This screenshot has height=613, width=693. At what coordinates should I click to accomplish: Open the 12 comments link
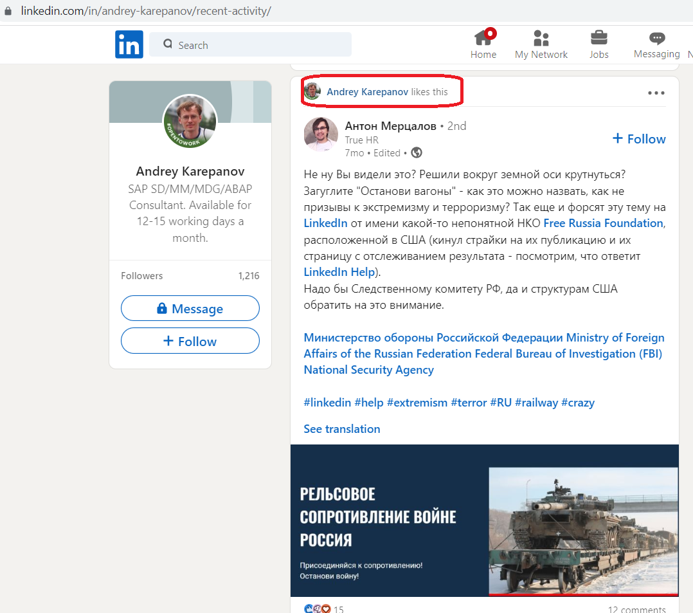(x=636, y=609)
